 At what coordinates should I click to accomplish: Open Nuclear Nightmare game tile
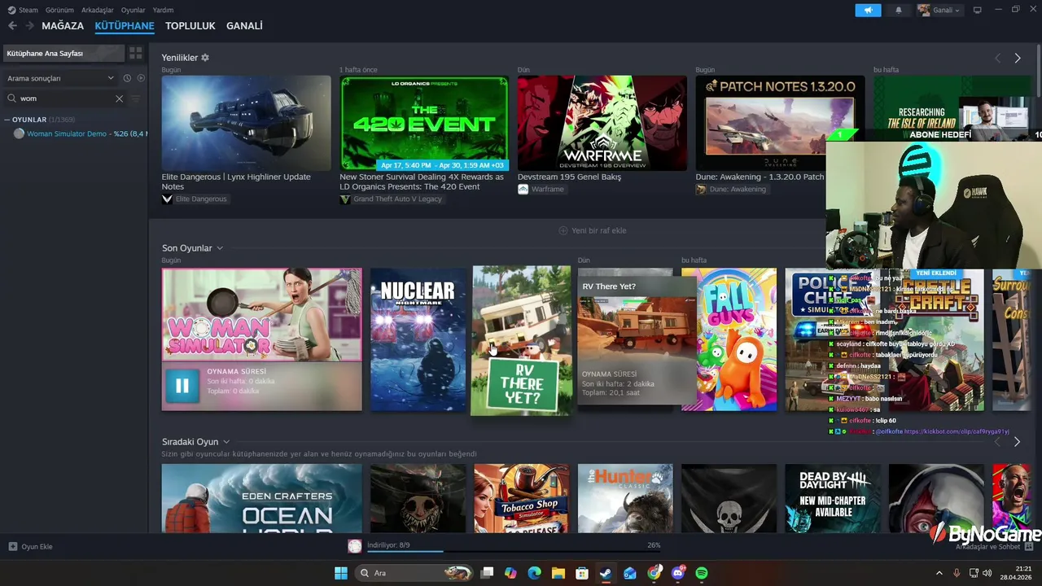point(418,339)
